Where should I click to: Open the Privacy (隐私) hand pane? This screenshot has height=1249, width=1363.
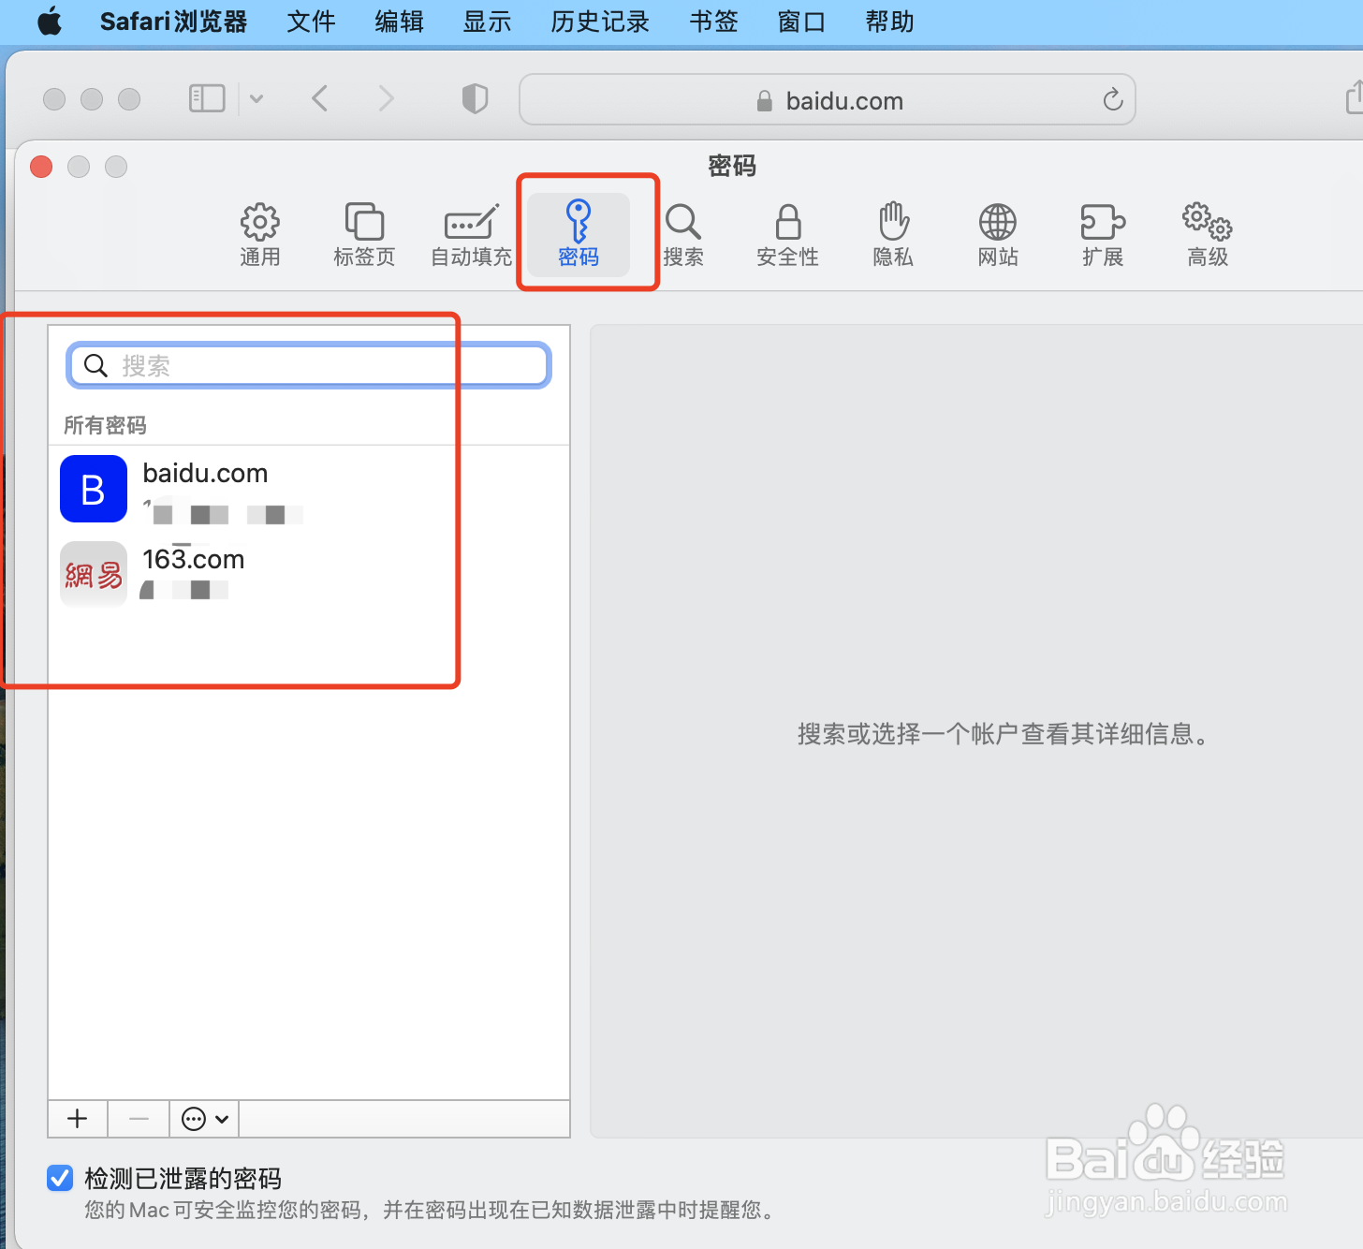click(893, 234)
